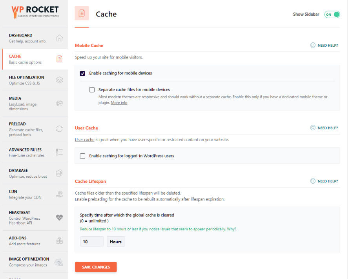Viewport: 348px width, 279px height.
Task: Click the Advanced Rules list icon
Action: click(x=59, y=152)
